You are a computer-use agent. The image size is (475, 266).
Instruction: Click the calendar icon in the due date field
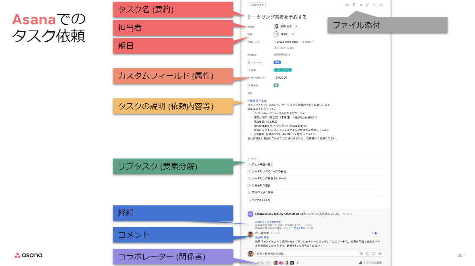276,34
